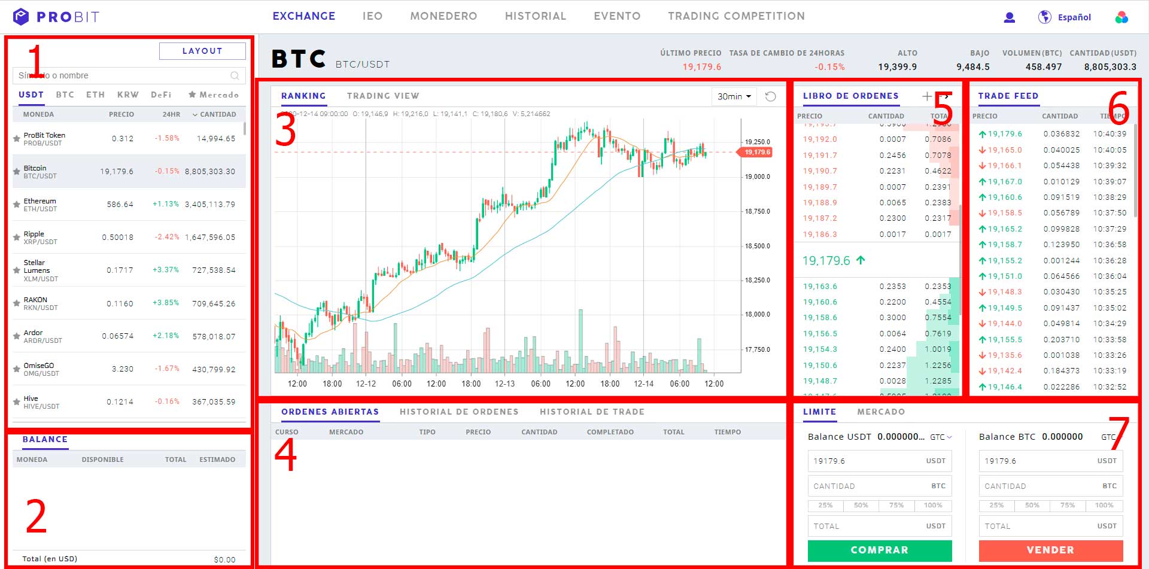Click the symbol or name search field
Viewport: 1149px width, 569px height.
129,75
